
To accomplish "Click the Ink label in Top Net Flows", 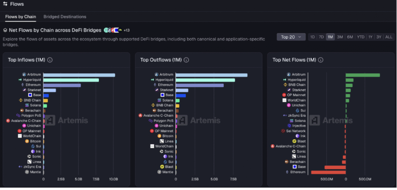I will (303, 136).
